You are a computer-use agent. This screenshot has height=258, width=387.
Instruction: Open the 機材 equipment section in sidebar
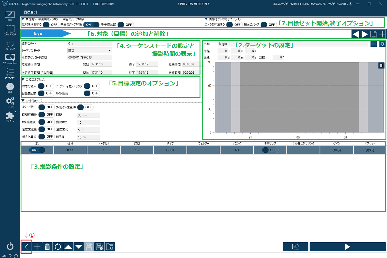pyautogui.click(x=10, y=16)
